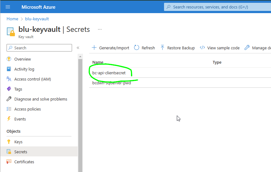
Task: Focus the search resources, services, and docs box
Action: point(217,7)
